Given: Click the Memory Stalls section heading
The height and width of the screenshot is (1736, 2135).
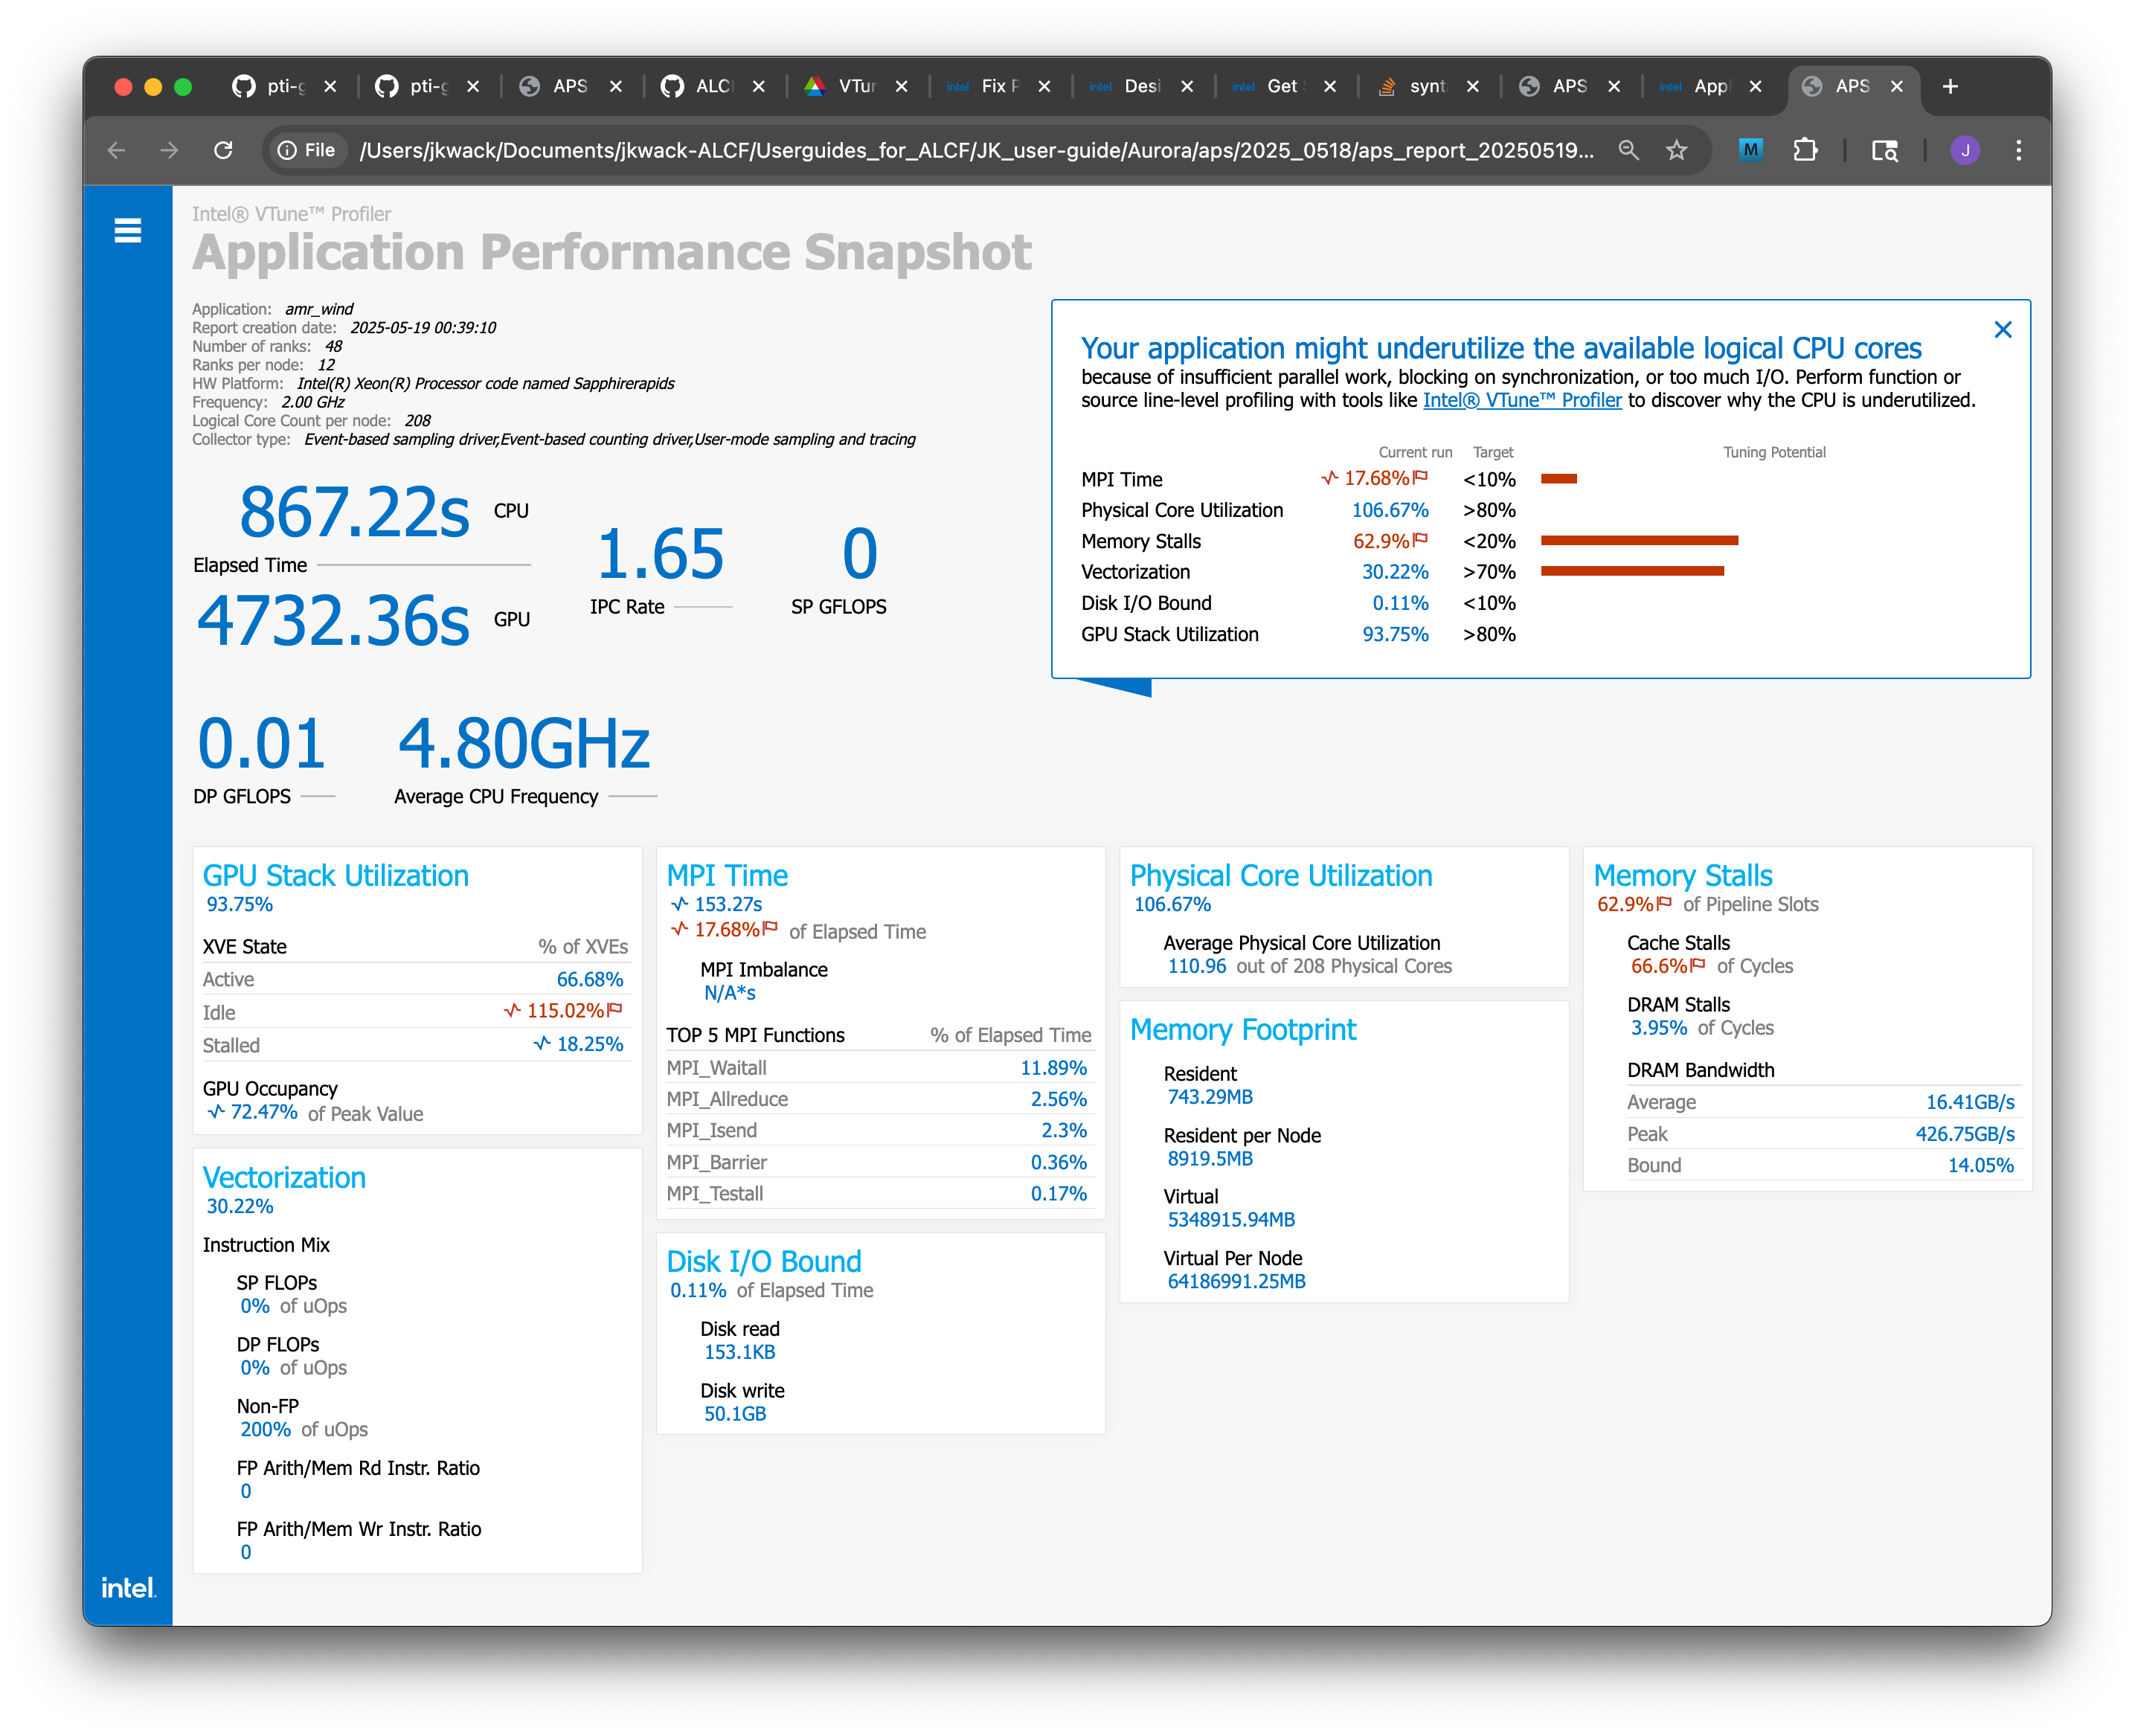Looking at the screenshot, I should [1683, 875].
